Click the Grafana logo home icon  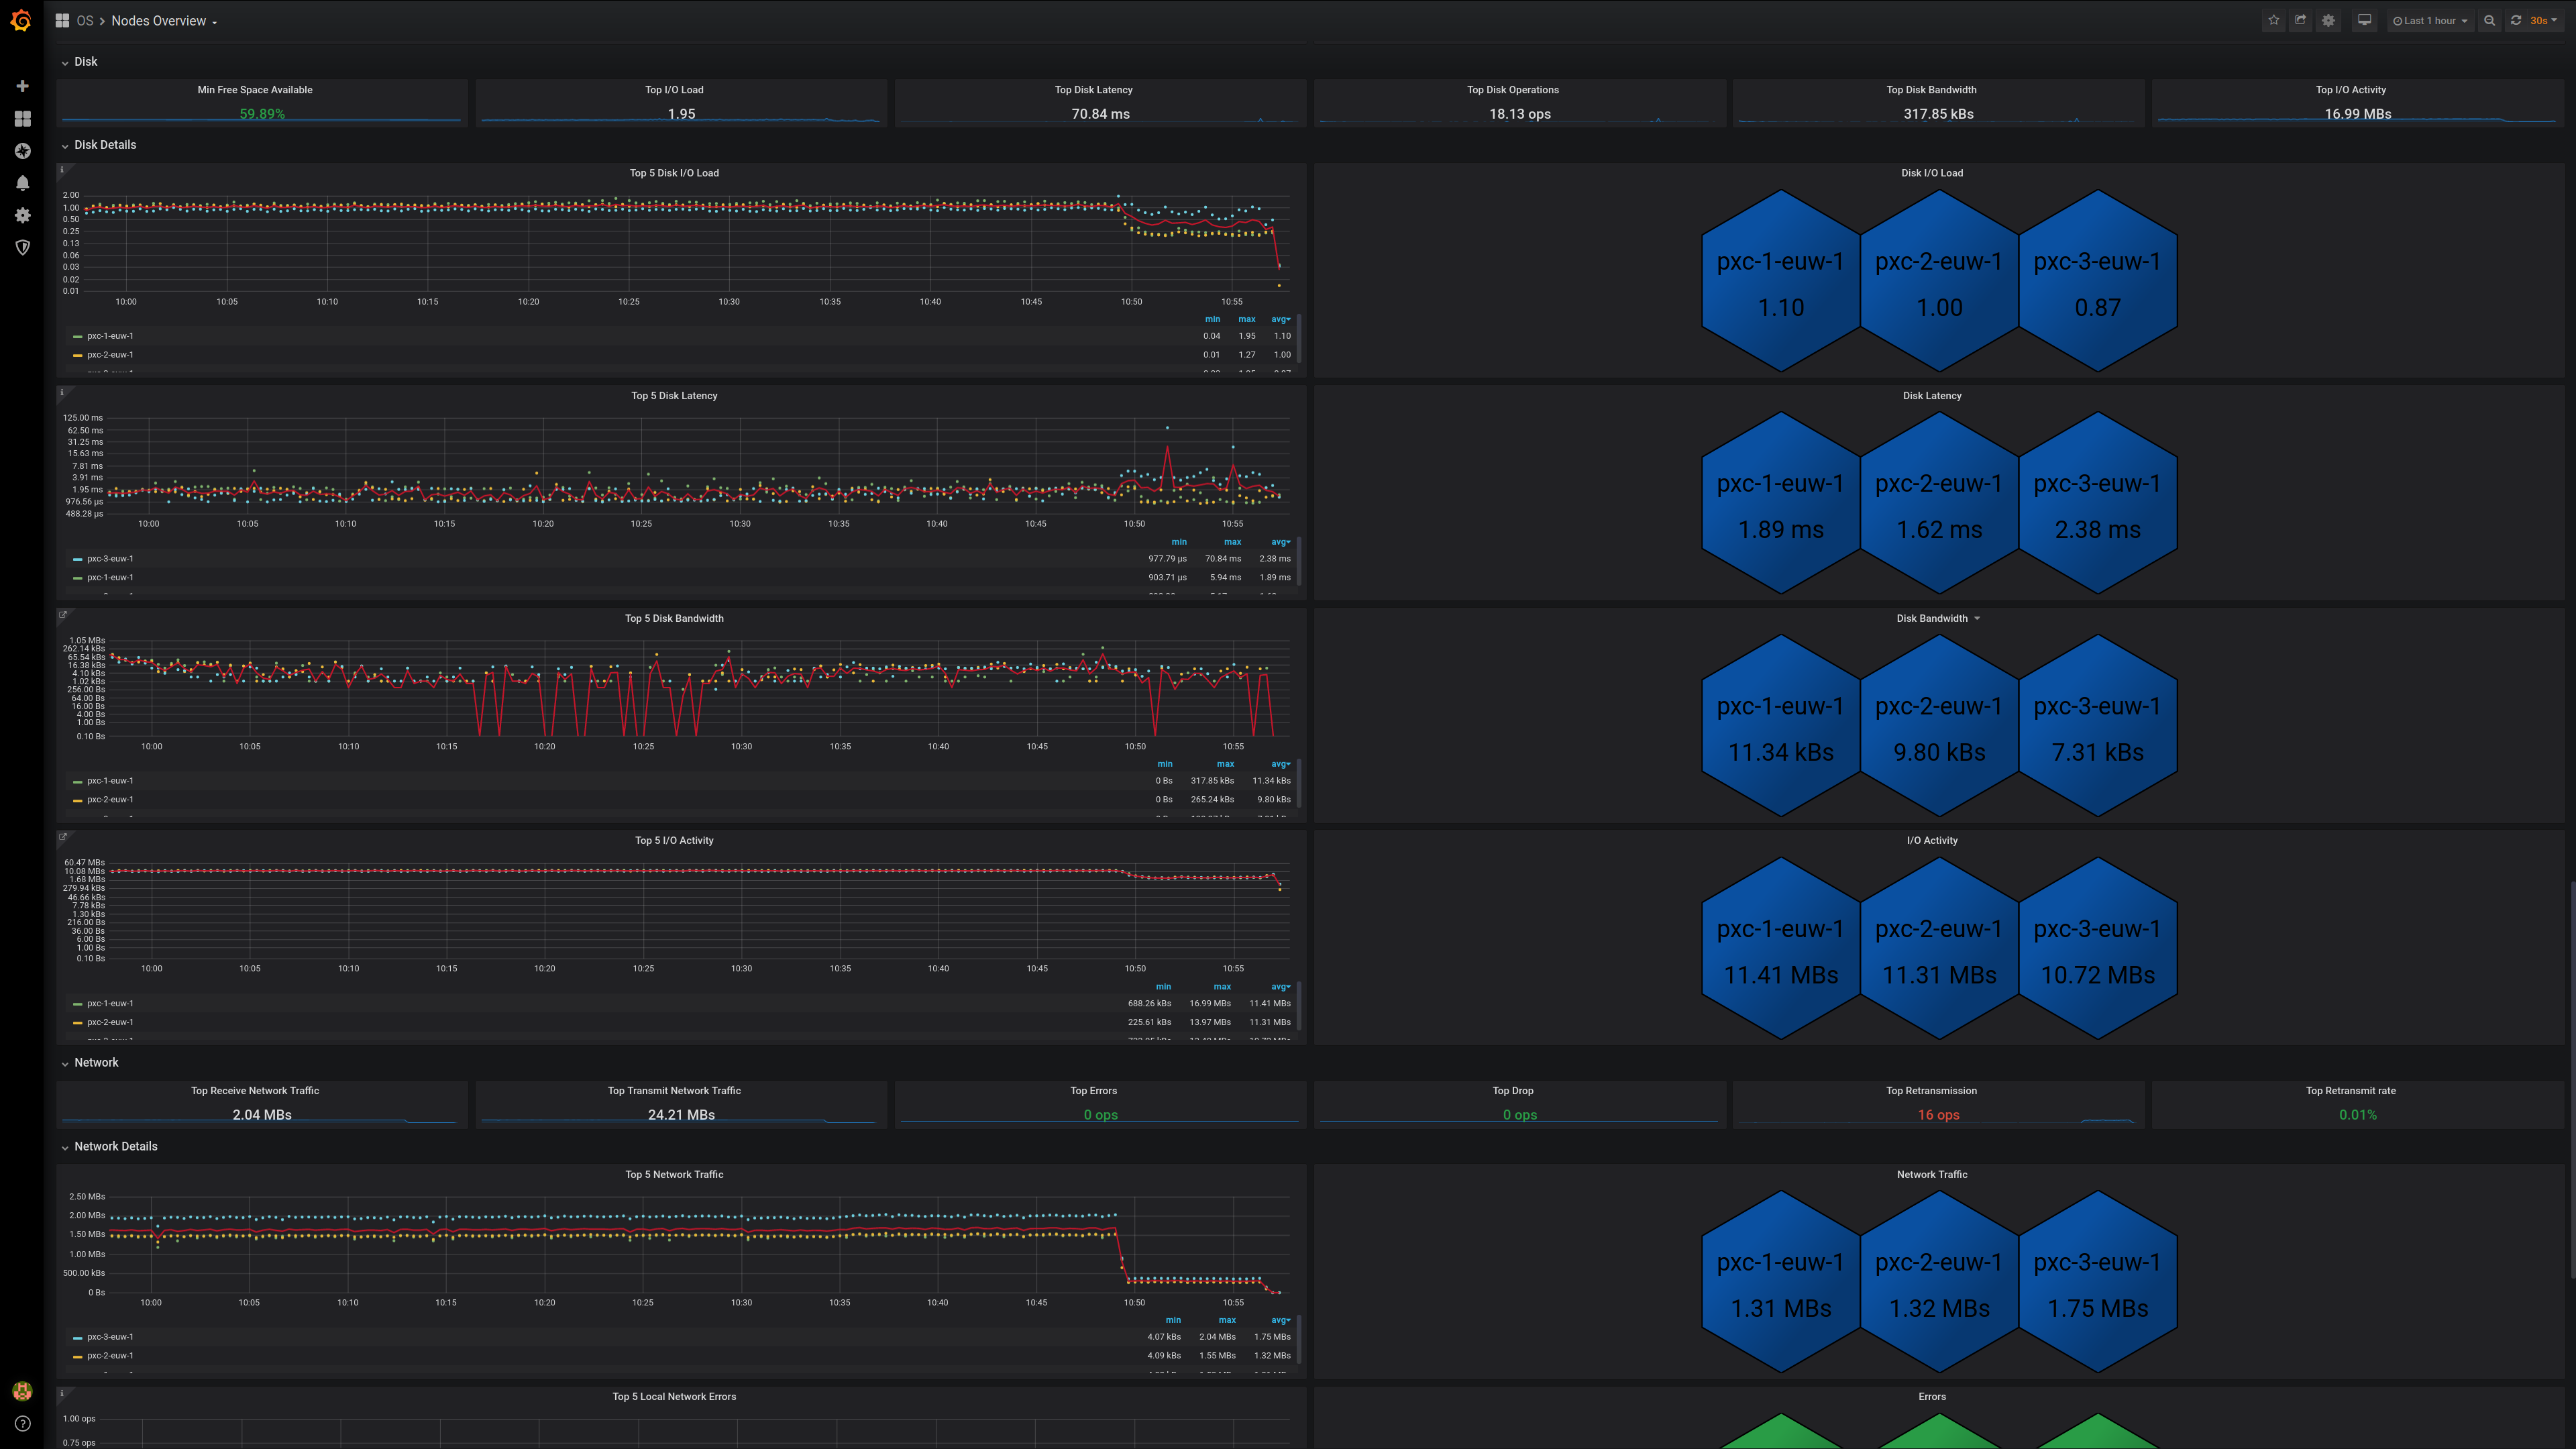point(21,20)
